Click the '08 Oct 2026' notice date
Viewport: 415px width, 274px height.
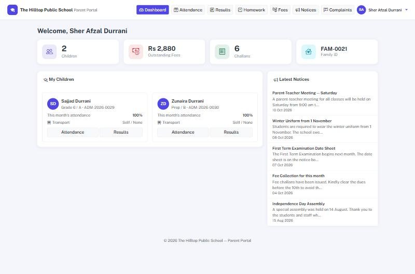pyautogui.click(x=282, y=137)
